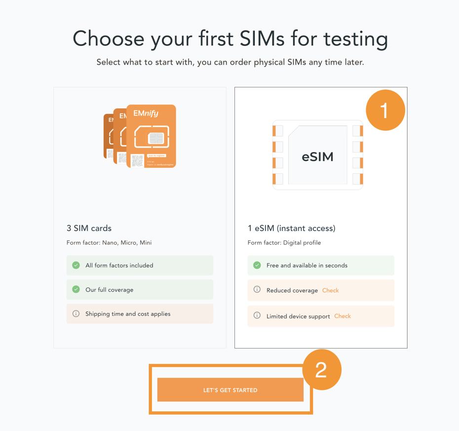This screenshot has height=431, width=459.
Task: Click the green check icon beside 'Free and available in seconds'
Action: (x=257, y=265)
